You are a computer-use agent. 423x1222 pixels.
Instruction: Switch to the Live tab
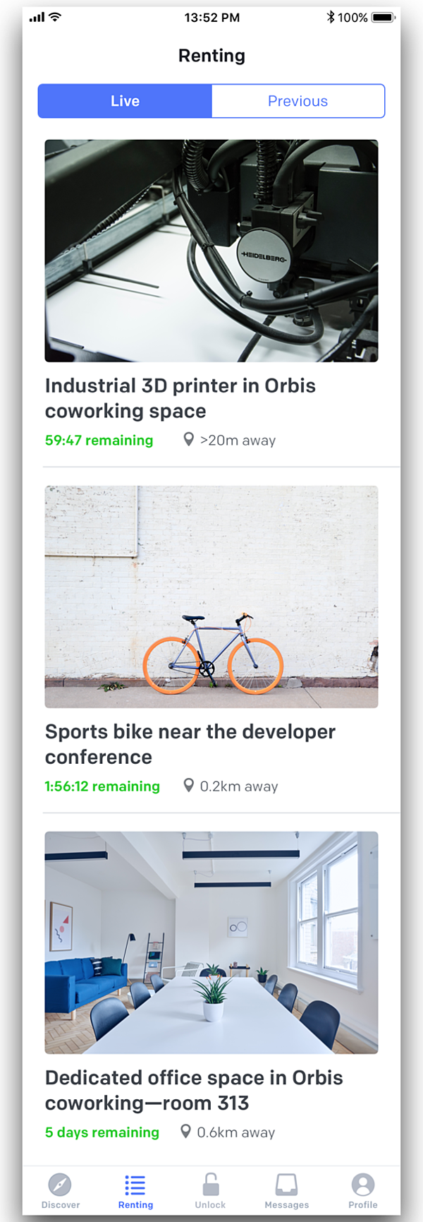125,101
